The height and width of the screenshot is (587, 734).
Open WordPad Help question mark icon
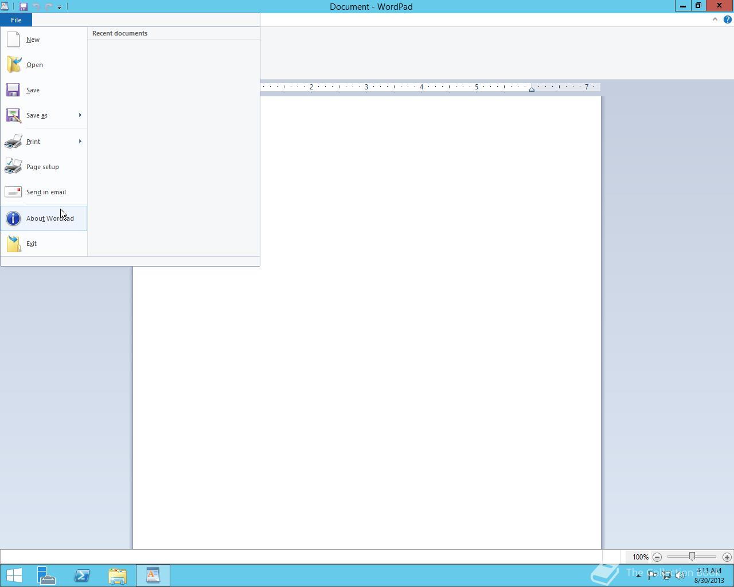coord(728,19)
